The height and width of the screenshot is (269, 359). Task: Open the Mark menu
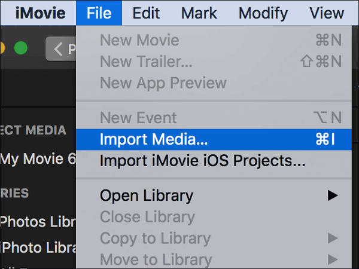199,13
